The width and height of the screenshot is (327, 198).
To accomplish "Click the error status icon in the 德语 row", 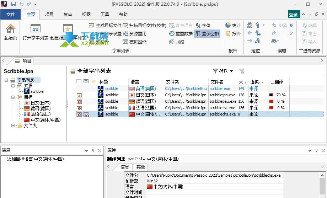I will point(79,102).
